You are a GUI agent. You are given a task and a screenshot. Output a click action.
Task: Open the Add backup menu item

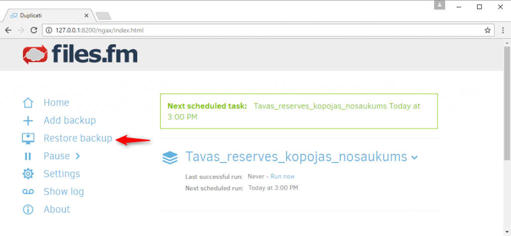coord(70,120)
